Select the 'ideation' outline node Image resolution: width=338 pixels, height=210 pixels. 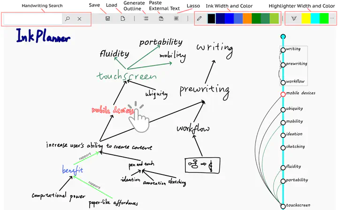(x=283, y=135)
